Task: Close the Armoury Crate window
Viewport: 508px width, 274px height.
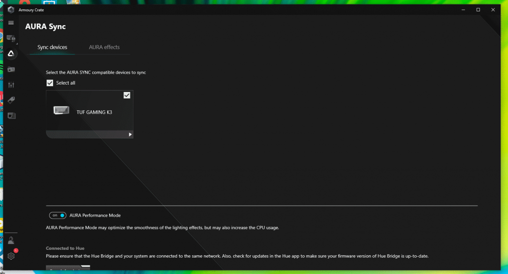Action: (493, 10)
